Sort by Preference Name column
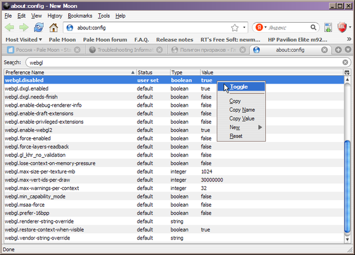Image resolution: width=355 pixels, height=255 pixels. 70,72
